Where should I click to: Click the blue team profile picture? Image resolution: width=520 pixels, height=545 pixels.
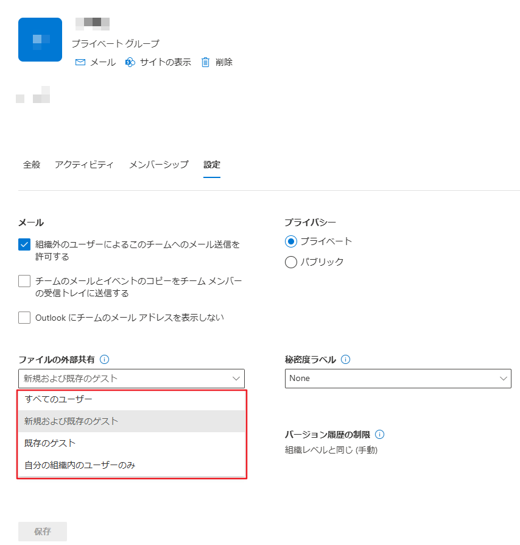click(x=40, y=39)
